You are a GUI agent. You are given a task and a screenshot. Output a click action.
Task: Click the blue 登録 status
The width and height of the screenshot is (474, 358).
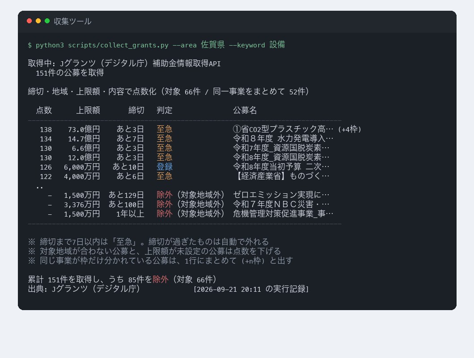165,167
